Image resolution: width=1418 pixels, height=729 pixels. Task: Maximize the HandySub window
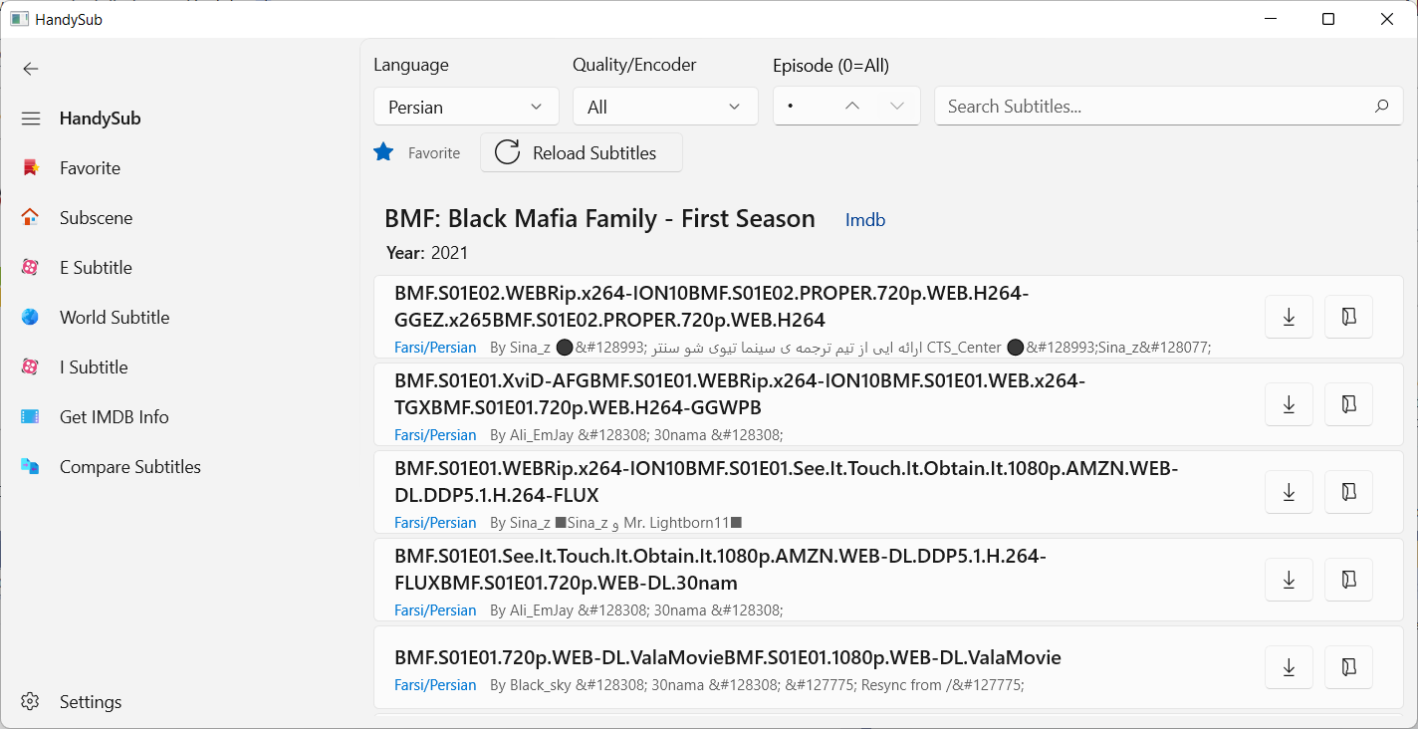tap(1328, 19)
